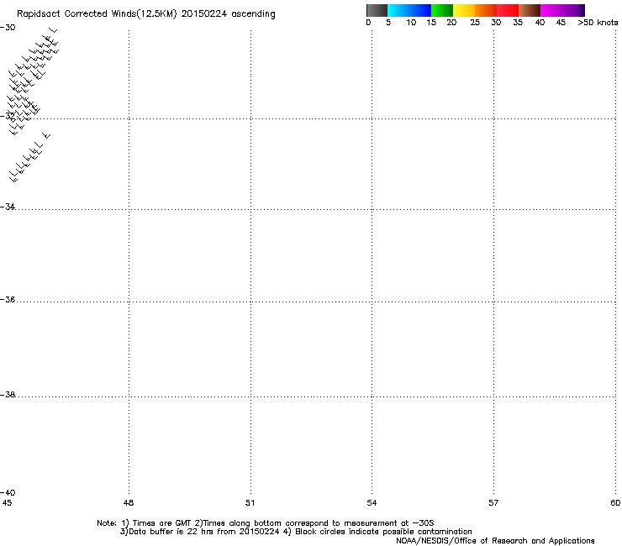Click the latitude label -34
The image size is (622, 546).
click(8, 207)
